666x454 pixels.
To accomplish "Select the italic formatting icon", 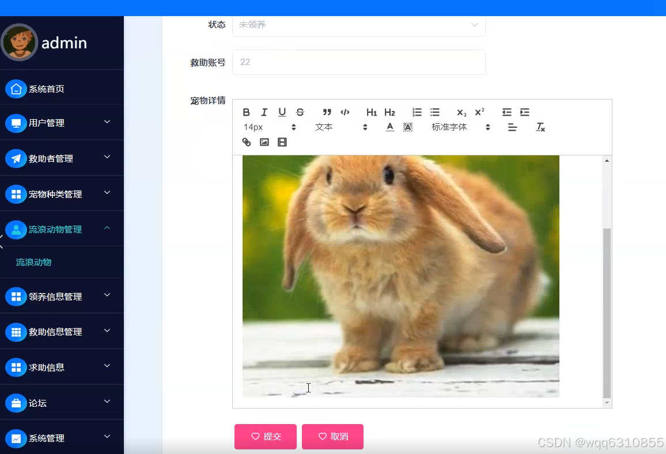I will [x=264, y=112].
